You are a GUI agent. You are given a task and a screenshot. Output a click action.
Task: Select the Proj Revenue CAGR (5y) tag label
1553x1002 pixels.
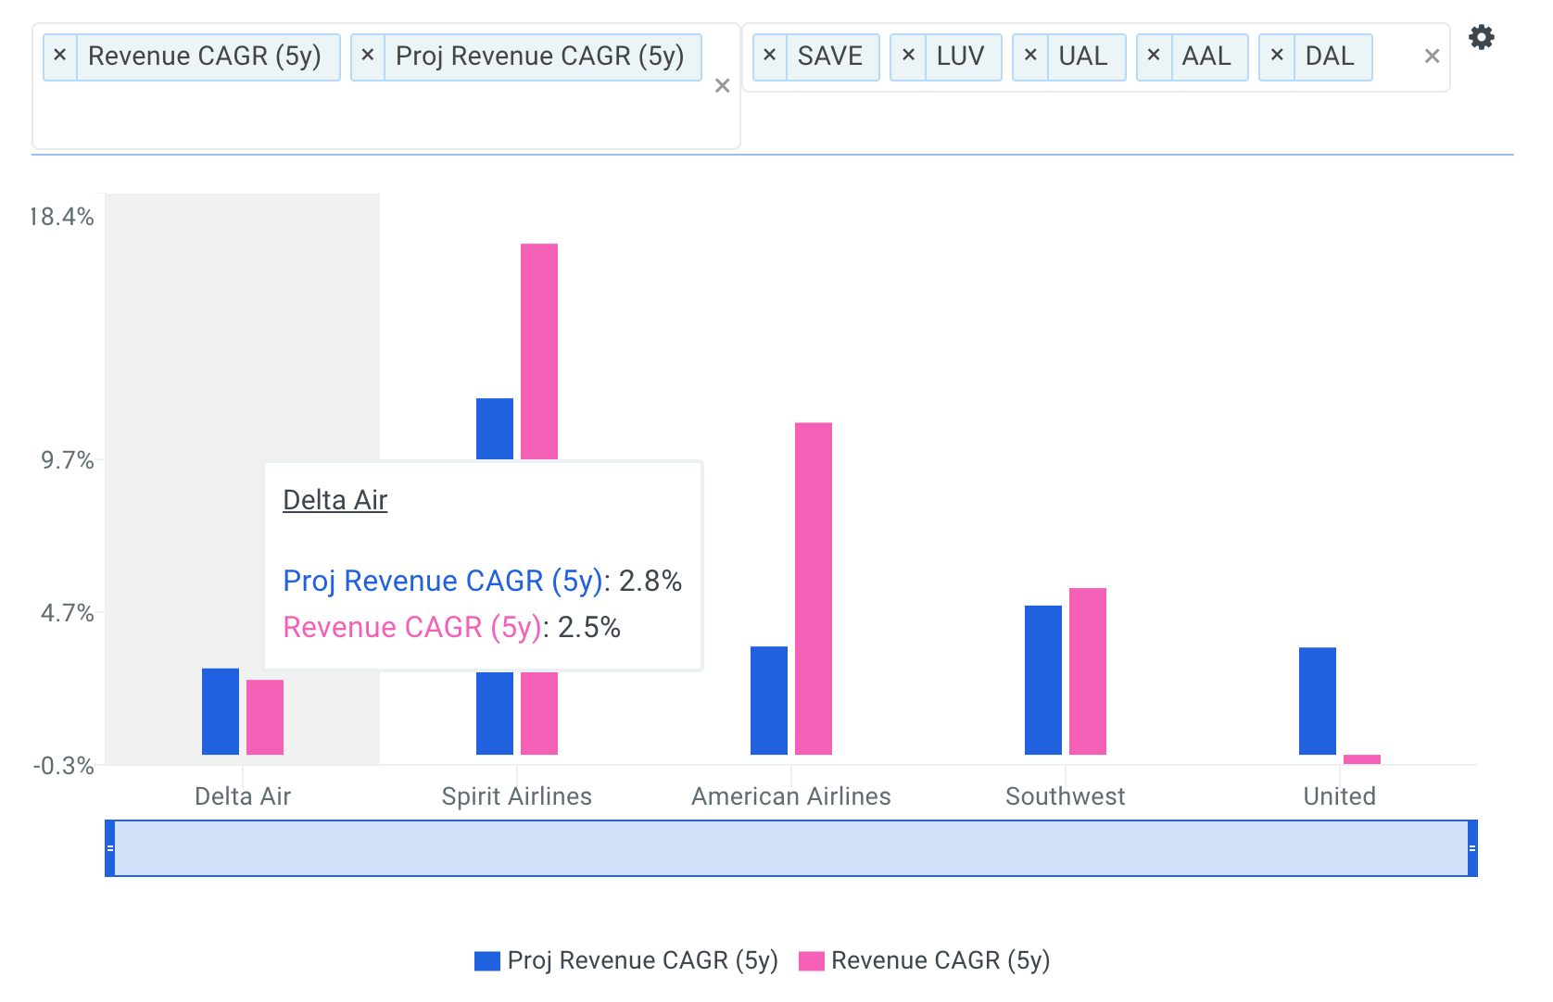[x=540, y=56]
